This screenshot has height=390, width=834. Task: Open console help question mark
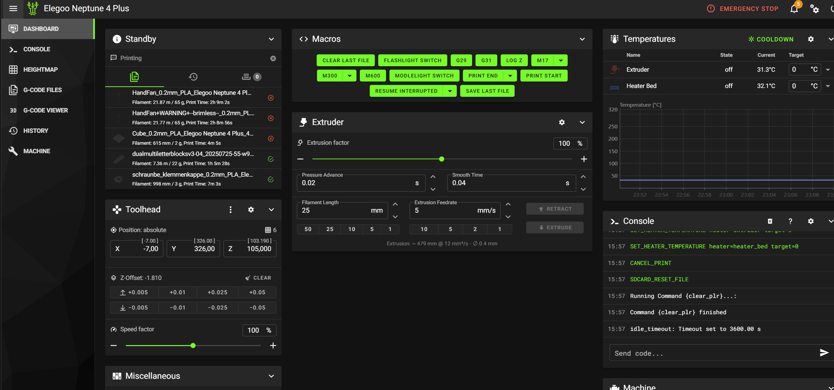coord(790,221)
